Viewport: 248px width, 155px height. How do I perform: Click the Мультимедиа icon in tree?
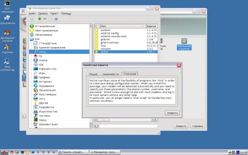coord(36,94)
